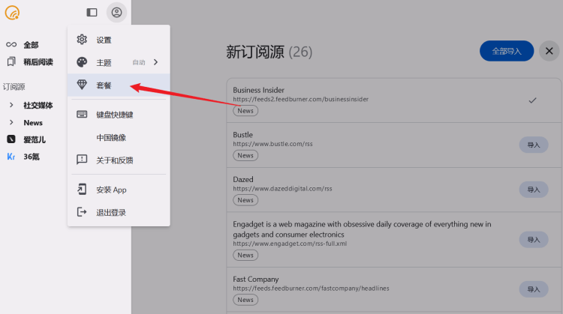The height and width of the screenshot is (314, 563).
Task: Click the 自动 value beside 主题
Action: [x=139, y=62]
